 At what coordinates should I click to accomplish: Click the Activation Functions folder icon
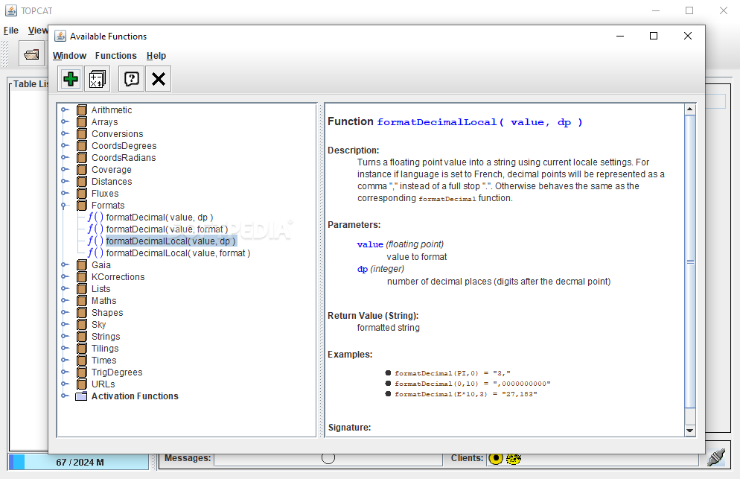coord(82,396)
